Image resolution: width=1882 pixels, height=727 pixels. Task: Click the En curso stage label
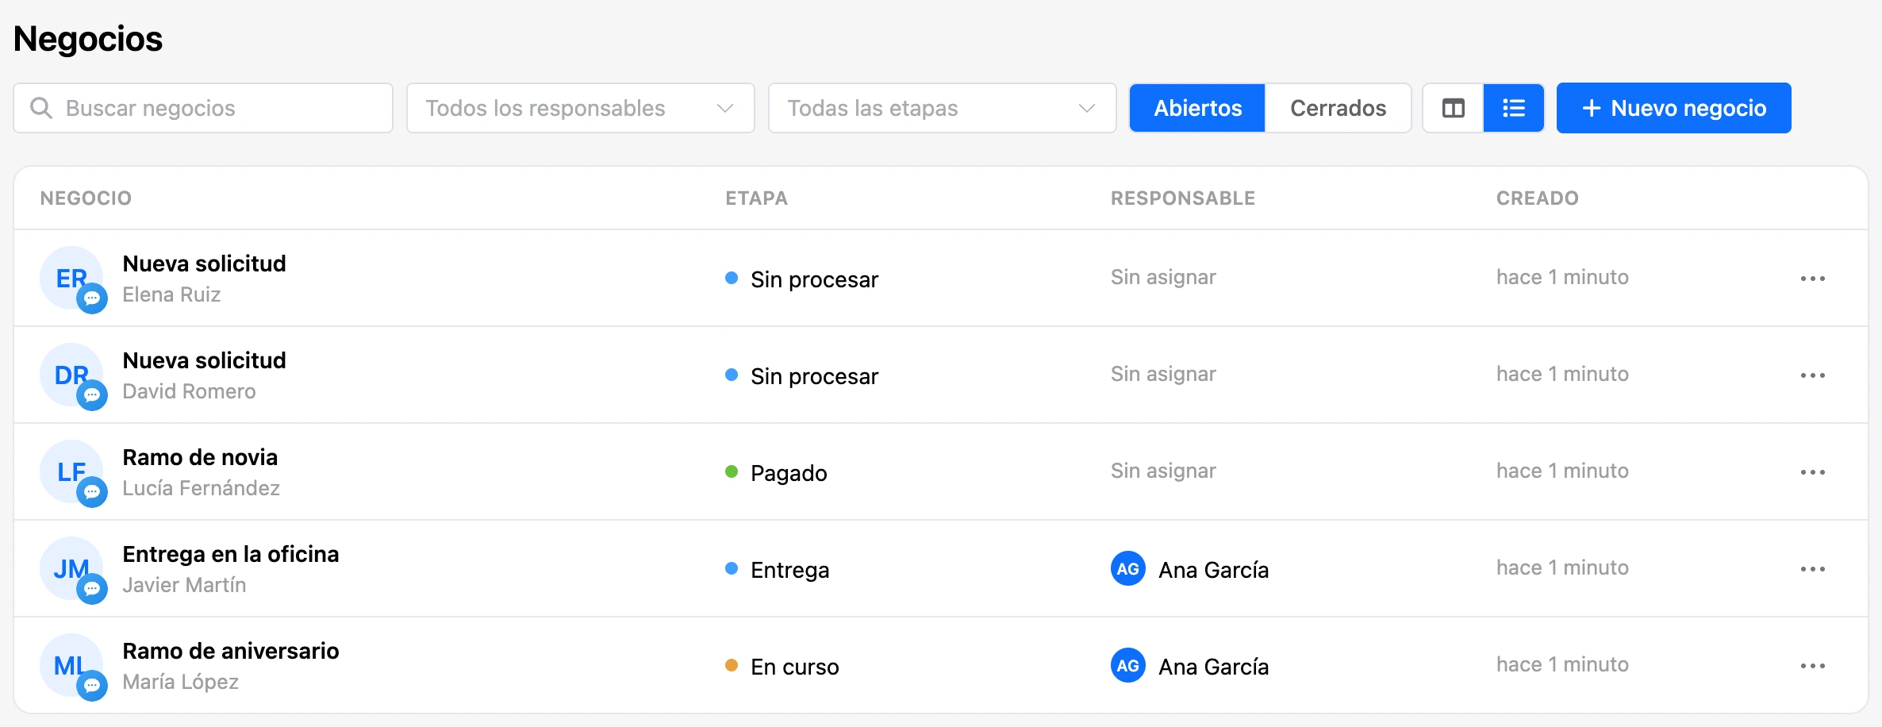pos(794,667)
